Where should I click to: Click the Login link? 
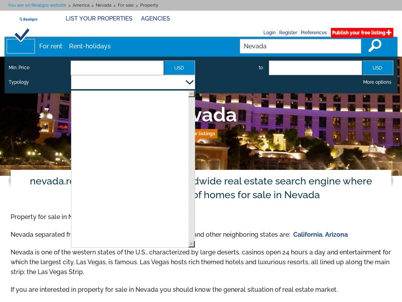tap(269, 33)
